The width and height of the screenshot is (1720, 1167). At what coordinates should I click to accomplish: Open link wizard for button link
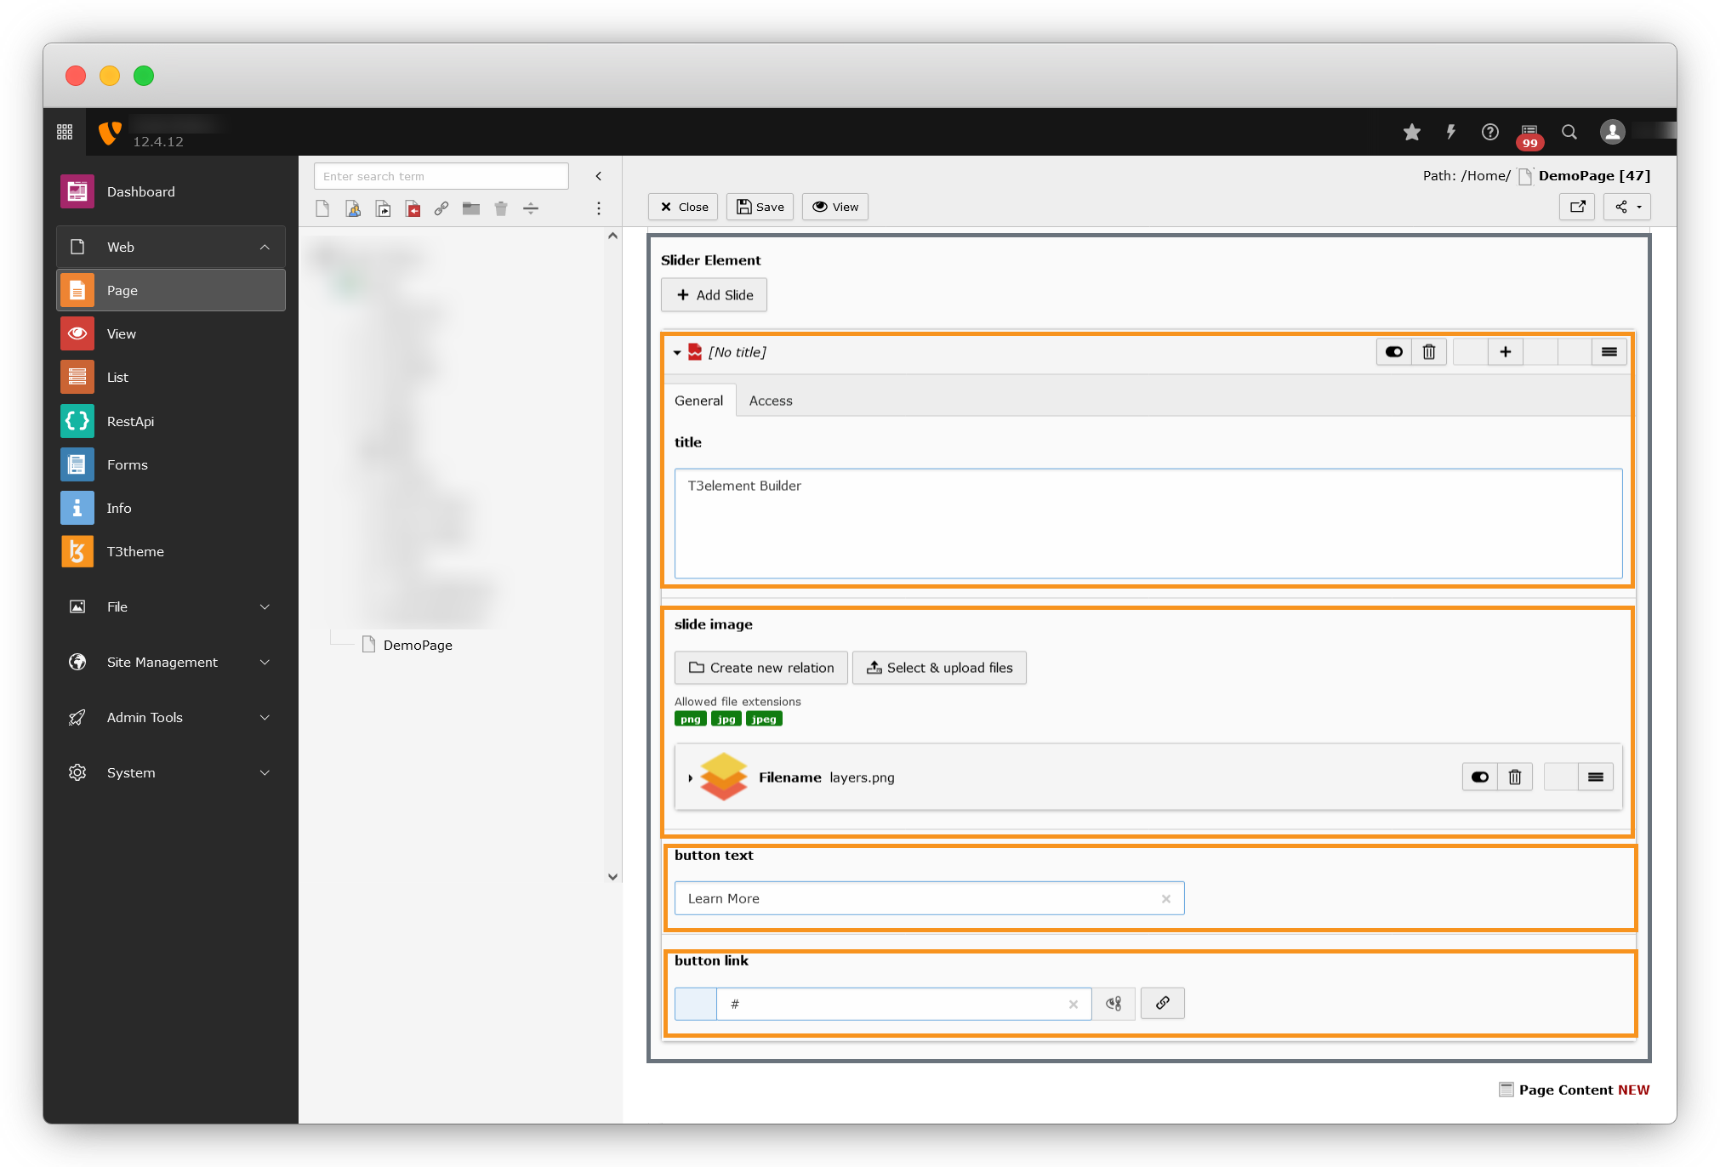coord(1162,1004)
